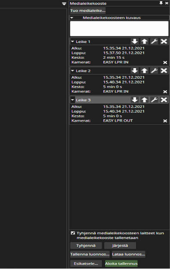This screenshot has width=170, height=269.
Task: Move Leike 1 down with the arrow icon
Action: (135, 41)
